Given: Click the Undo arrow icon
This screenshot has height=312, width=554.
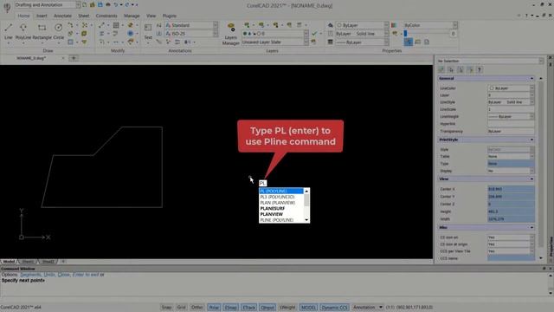Looking at the screenshot, I should pyautogui.click(x=115, y=5).
